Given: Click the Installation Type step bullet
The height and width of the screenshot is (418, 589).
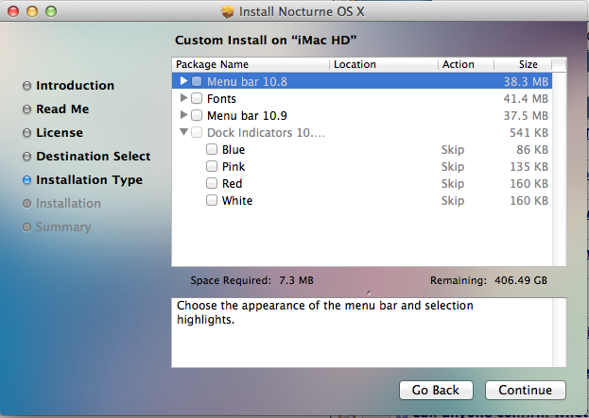Looking at the screenshot, I should (x=26, y=180).
